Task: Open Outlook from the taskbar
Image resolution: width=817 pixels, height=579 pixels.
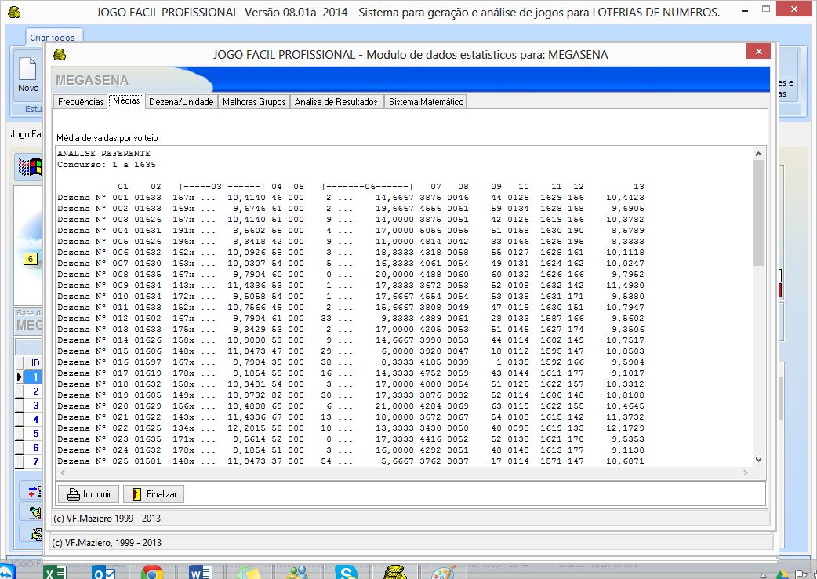Action: tap(103, 572)
